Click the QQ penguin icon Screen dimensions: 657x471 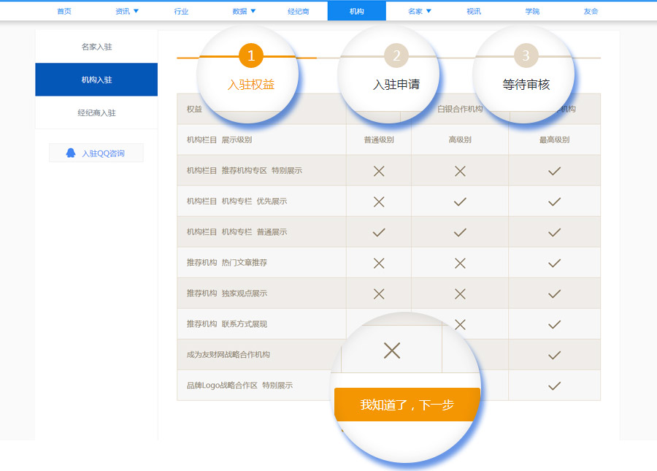[71, 153]
